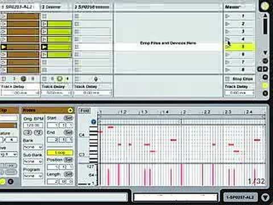The image size is (273, 205).
Task: Launch the eighth clip in track 1
Action: pyautogui.click(x=4, y=70)
